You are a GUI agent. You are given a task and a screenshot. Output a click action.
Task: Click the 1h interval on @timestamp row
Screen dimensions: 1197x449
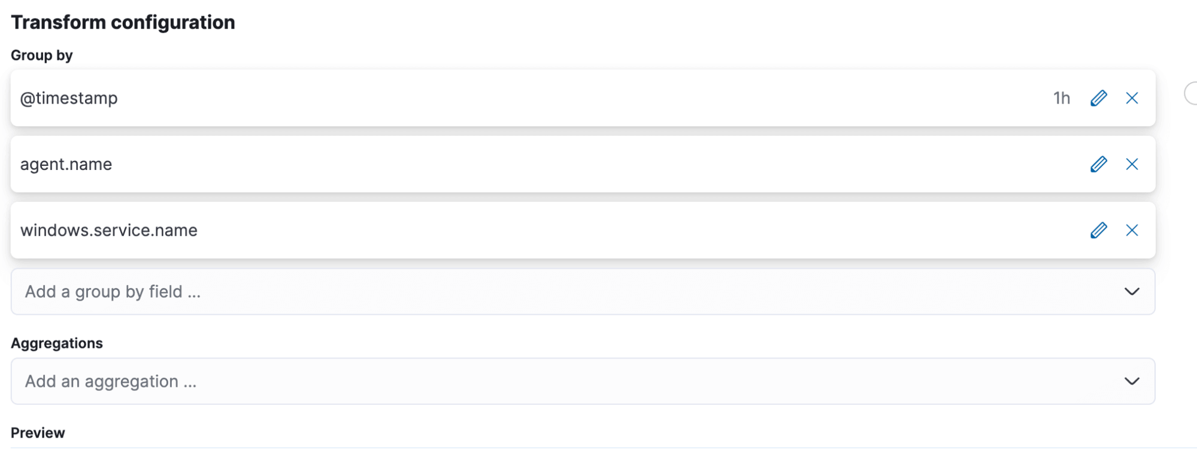pyautogui.click(x=1061, y=98)
